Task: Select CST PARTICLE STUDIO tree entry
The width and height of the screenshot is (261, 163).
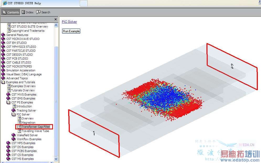Action: 21,51
